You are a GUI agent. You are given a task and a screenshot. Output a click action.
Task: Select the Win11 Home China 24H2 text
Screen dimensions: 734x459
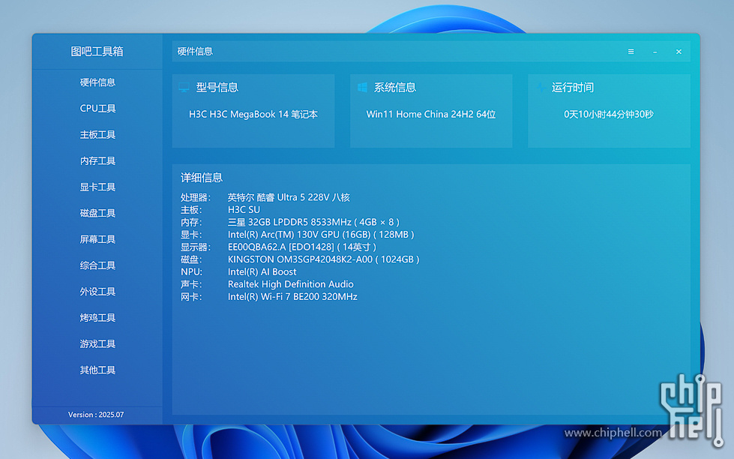coord(431,114)
